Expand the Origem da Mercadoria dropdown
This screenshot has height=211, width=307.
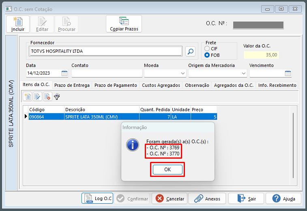tap(244, 73)
